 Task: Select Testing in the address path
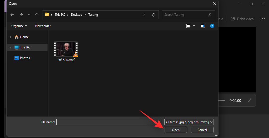click(x=93, y=15)
